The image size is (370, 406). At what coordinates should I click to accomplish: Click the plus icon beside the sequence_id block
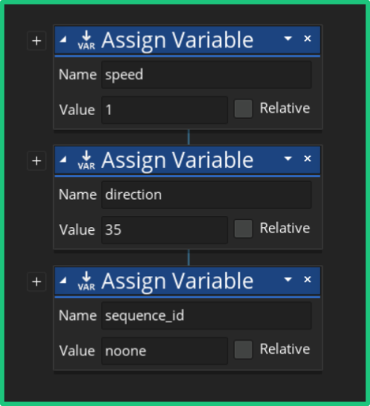coord(36,281)
